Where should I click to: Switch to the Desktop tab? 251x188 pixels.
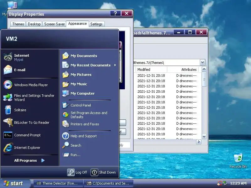coord(34,24)
